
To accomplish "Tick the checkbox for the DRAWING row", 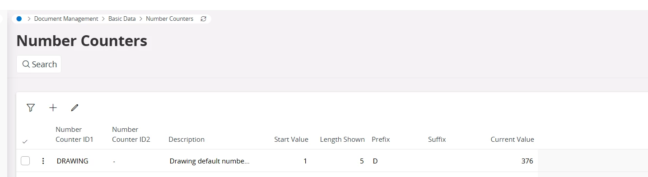I will 25,161.
